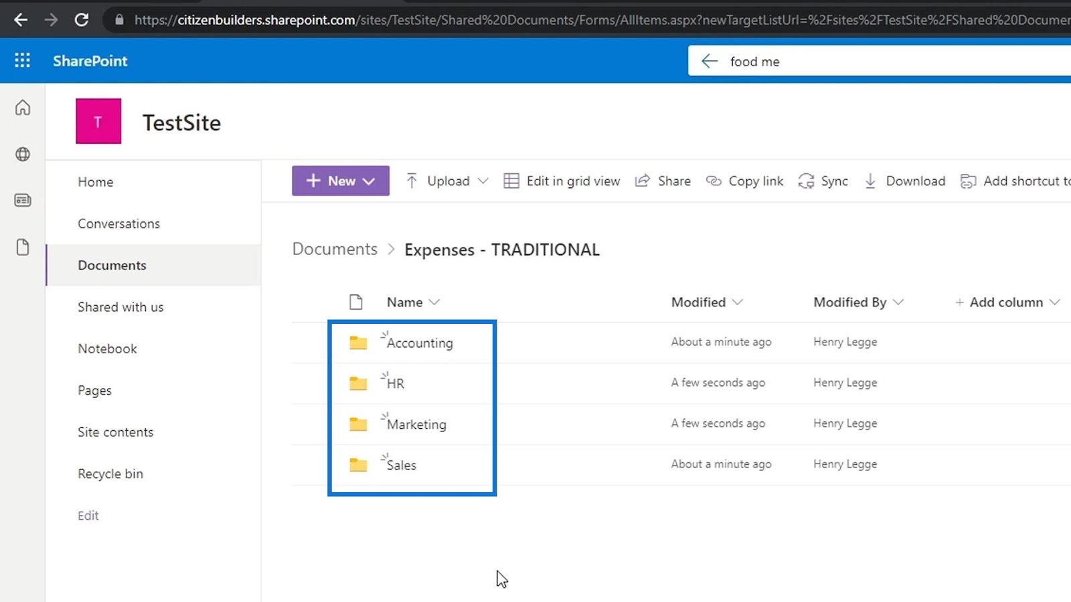Screen dimensions: 1071x602
Task: Open the Marketing folder
Action: [416, 425]
